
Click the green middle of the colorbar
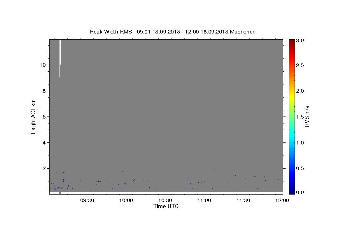(x=292, y=116)
